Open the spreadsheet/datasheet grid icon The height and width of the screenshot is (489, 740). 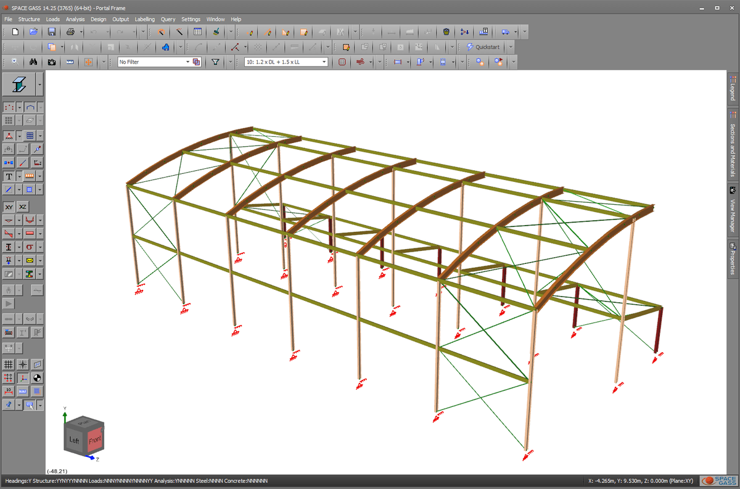(197, 31)
